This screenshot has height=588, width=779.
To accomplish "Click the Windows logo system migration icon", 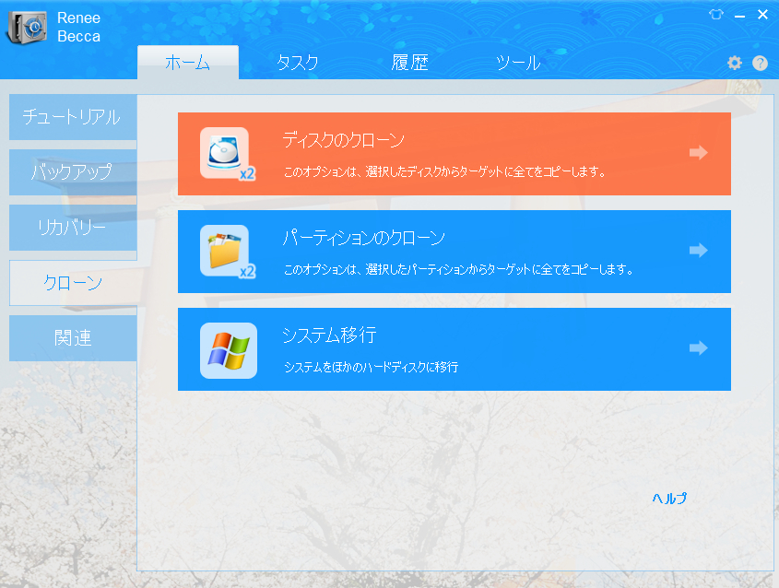I will click(229, 350).
